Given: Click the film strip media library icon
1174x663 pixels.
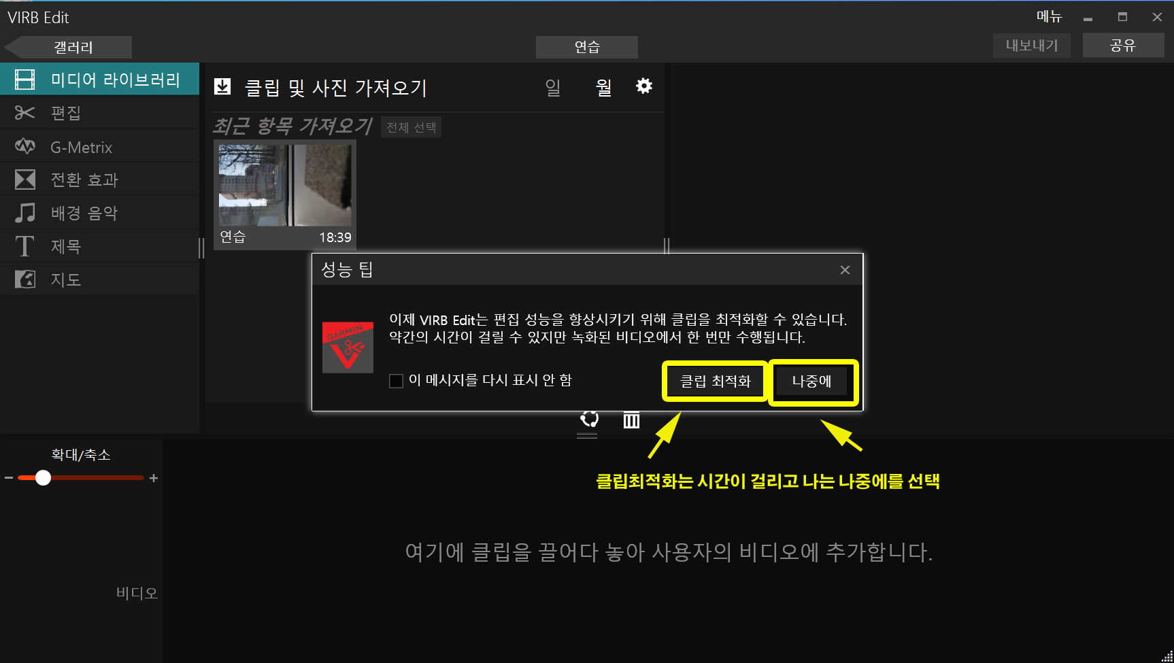Looking at the screenshot, I should (25, 80).
